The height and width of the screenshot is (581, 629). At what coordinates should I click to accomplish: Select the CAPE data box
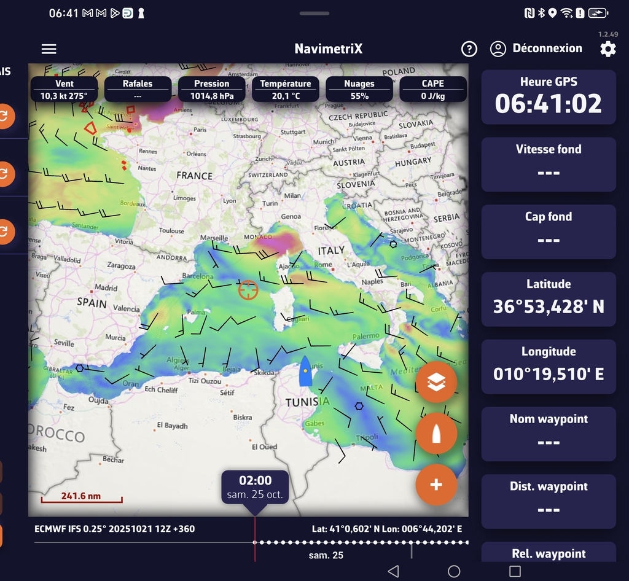(x=432, y=90)
